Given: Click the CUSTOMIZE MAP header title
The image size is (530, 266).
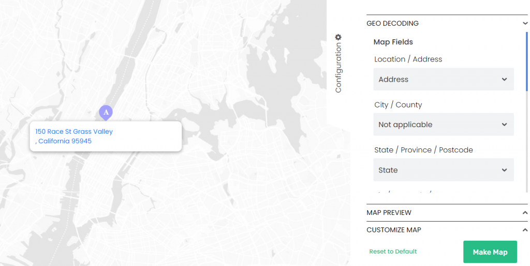Looking at the screenshot, I should 393,230.
